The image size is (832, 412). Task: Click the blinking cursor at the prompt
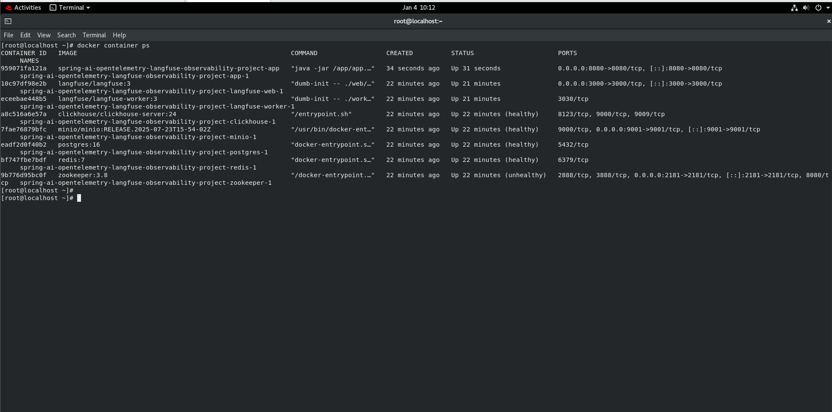tap(79, 198)
